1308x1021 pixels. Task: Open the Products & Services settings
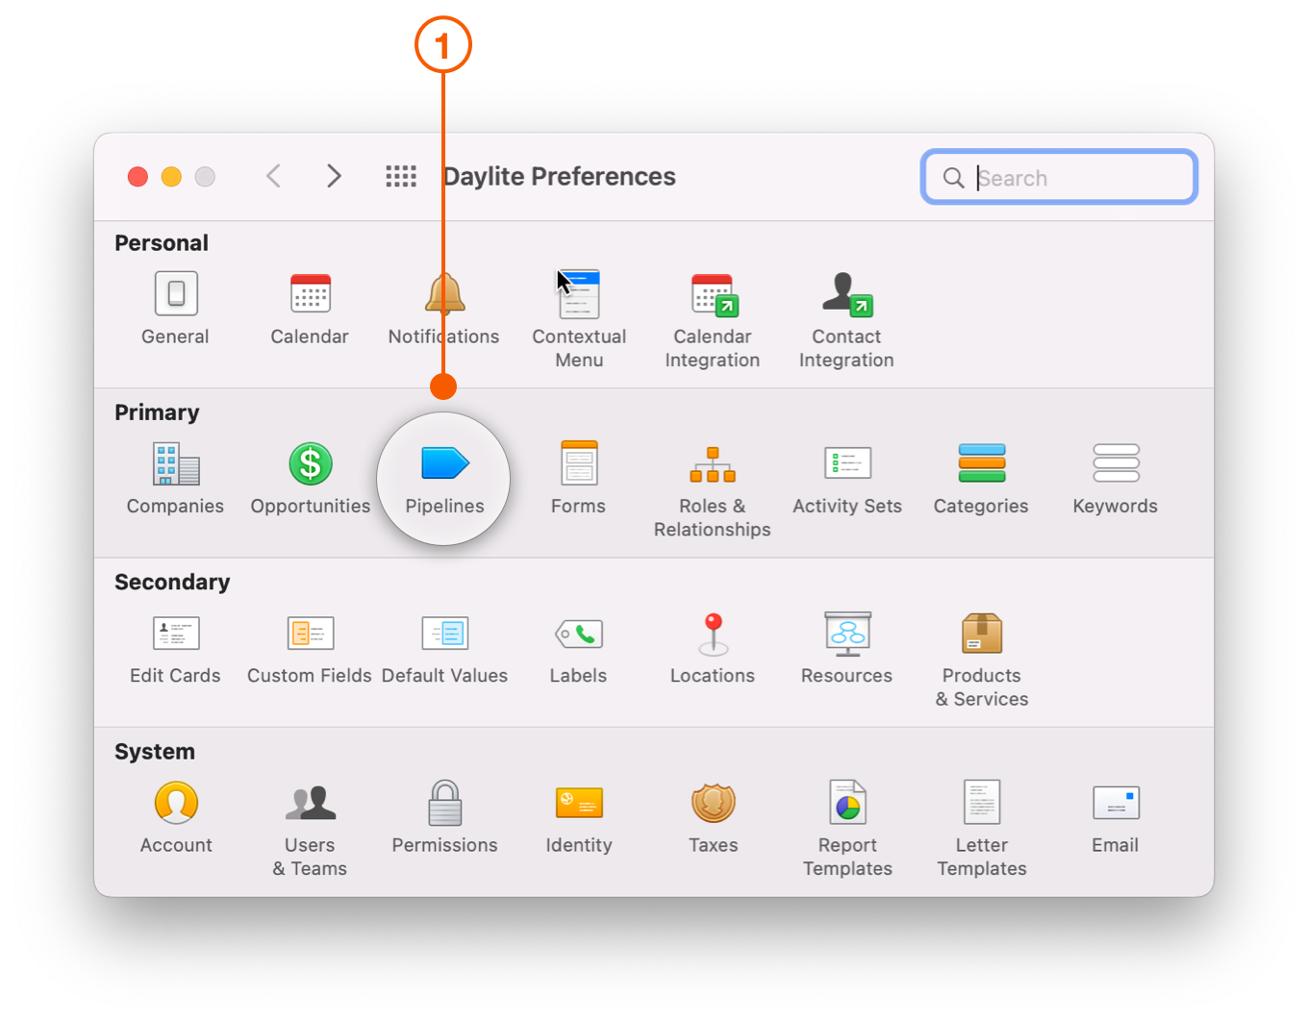coord(981,633)
